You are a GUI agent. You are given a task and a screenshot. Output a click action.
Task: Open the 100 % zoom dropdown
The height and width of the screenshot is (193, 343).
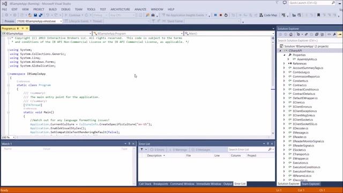(x=13, y=137)
